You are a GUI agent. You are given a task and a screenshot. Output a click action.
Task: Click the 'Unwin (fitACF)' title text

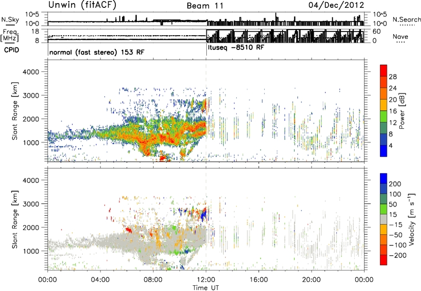tap(82, 5)
